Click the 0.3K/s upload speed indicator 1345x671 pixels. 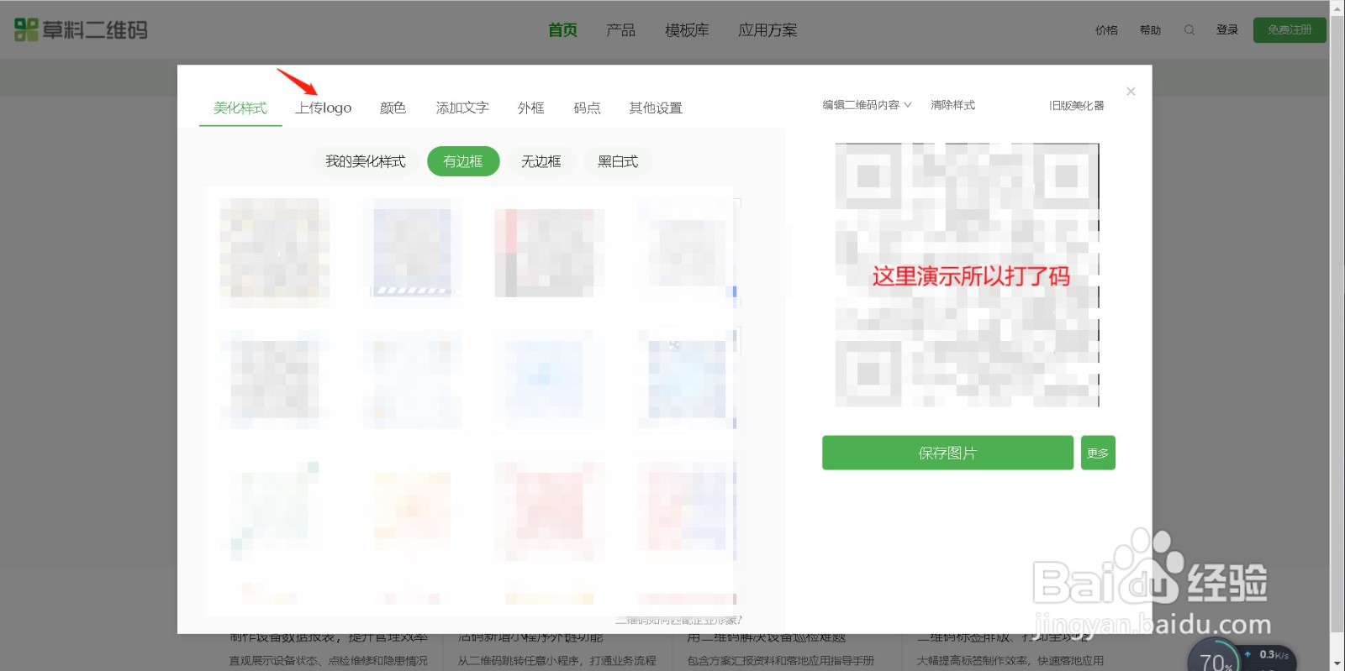pos(1269,655)
